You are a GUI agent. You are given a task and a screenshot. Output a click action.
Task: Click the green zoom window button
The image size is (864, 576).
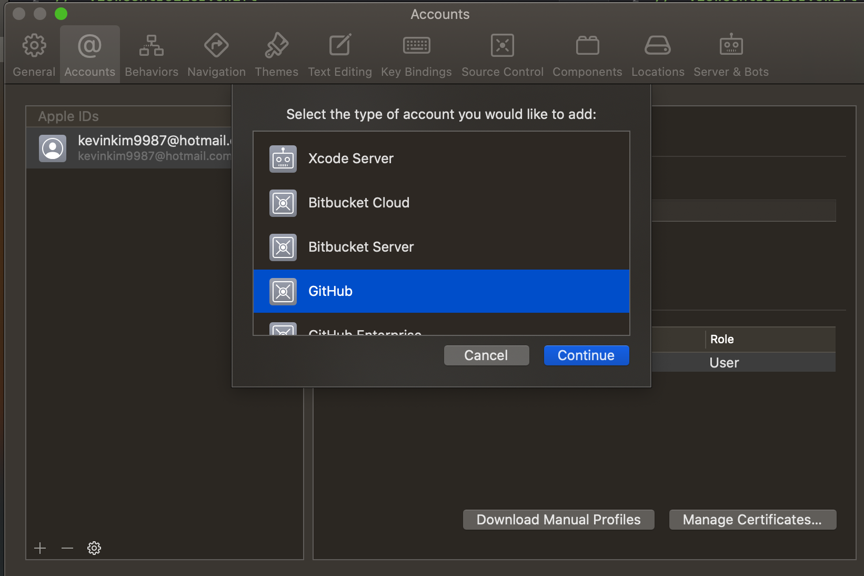click(x=61, y=14)
